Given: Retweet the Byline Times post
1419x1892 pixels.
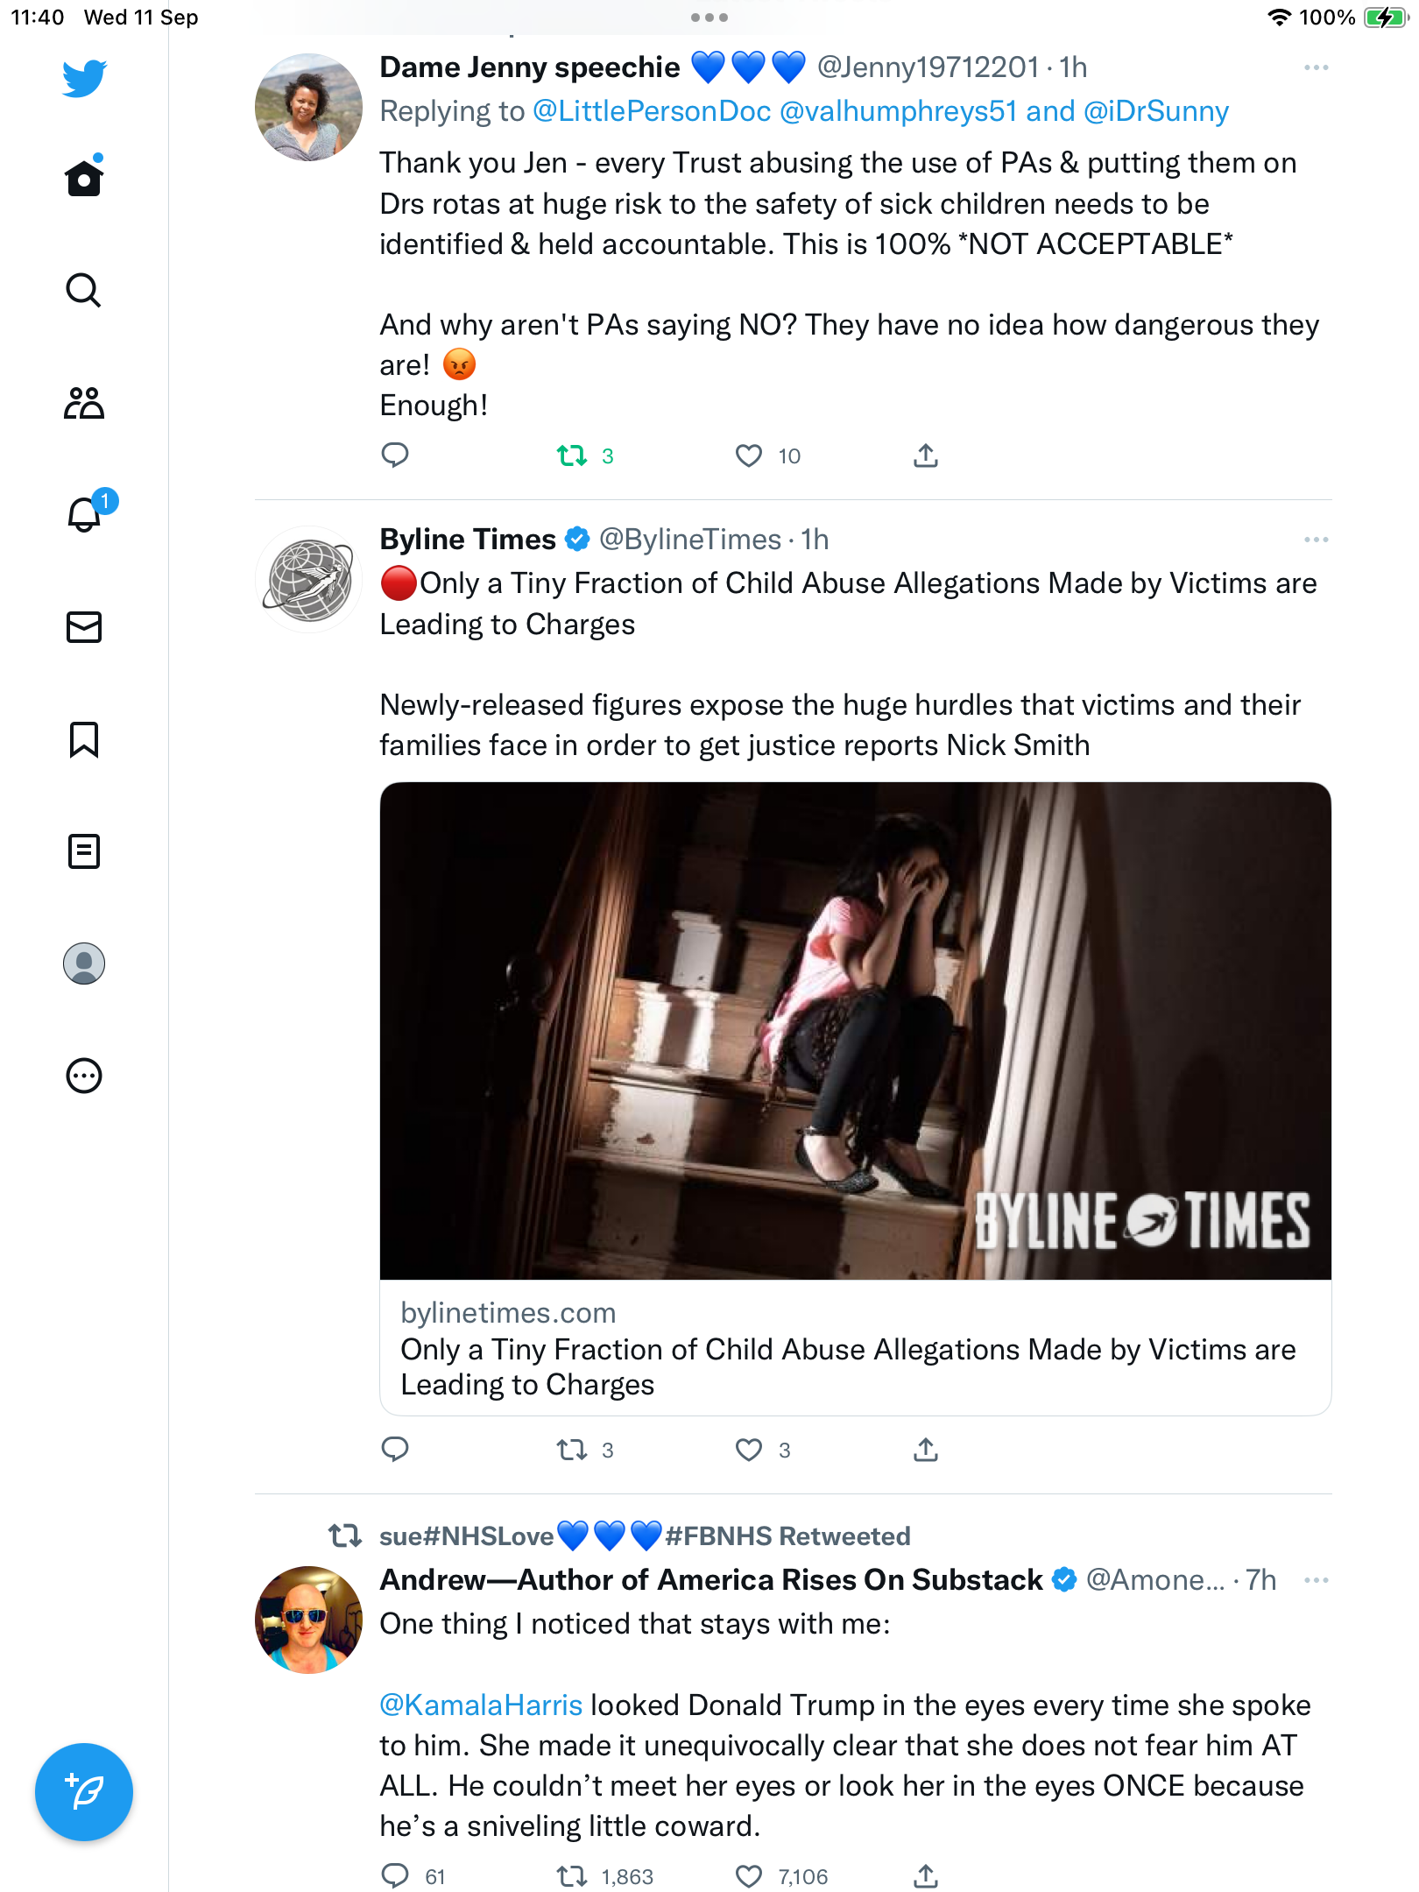Looking at the screenshot, I should (x=573, y=1451).
